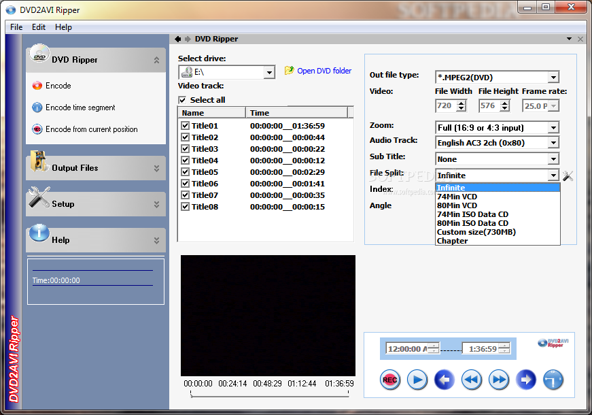Open the Out file type dropdown
Screen dimensions: 592x415
[x=553, y=78]
